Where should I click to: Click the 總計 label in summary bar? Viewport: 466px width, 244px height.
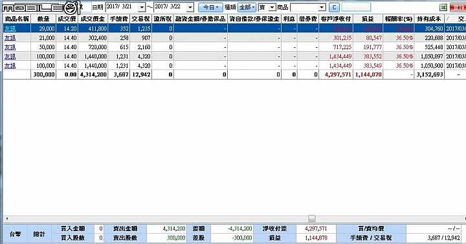tap(39, 234)
